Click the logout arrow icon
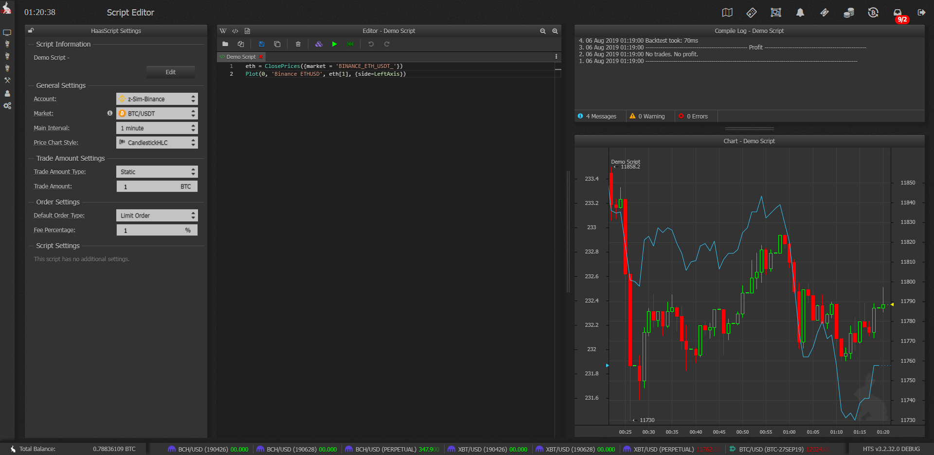The width and height of the screenshot is (934, 455). (x=921, y=13)
